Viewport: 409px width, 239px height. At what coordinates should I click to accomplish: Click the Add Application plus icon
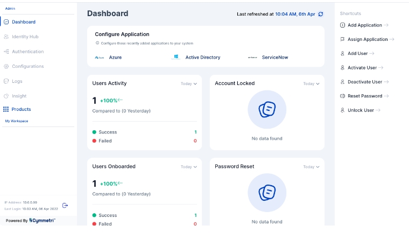[x=343, y=25]
